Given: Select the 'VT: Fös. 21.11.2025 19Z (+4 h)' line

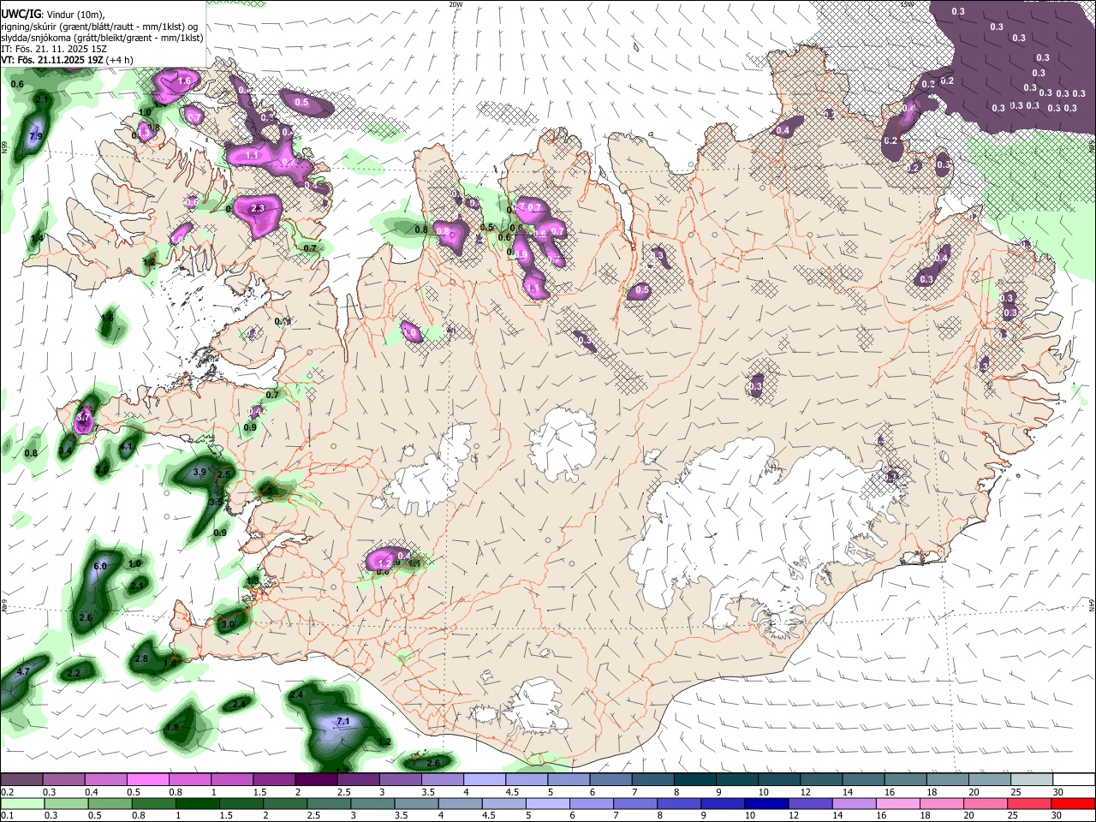Looking at the screenshot, I should tap(67, 60).
